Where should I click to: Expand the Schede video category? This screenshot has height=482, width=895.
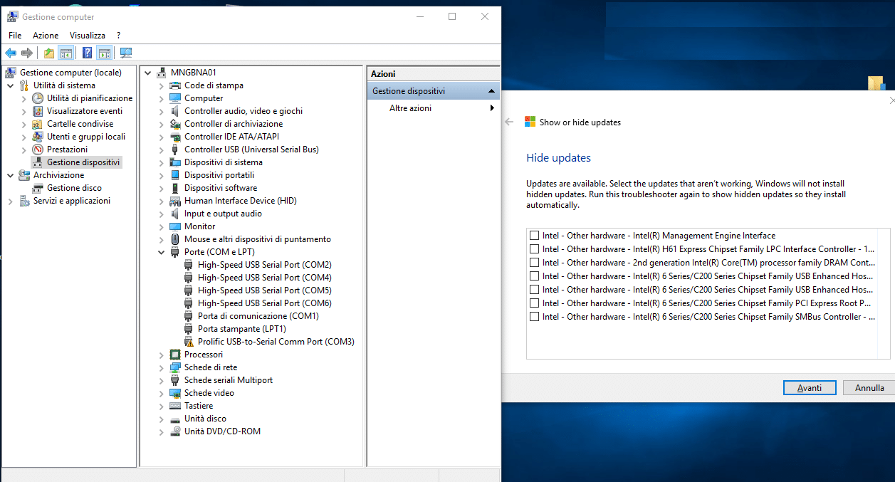(161, 393)
